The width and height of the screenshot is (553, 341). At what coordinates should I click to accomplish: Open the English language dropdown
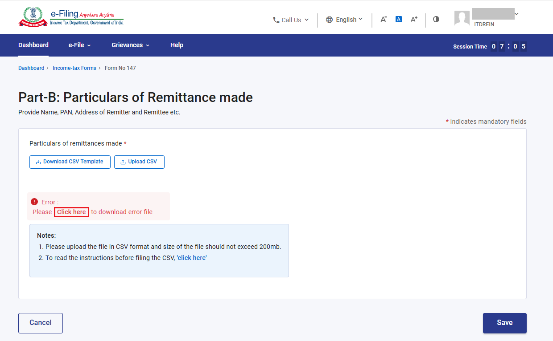345,20
